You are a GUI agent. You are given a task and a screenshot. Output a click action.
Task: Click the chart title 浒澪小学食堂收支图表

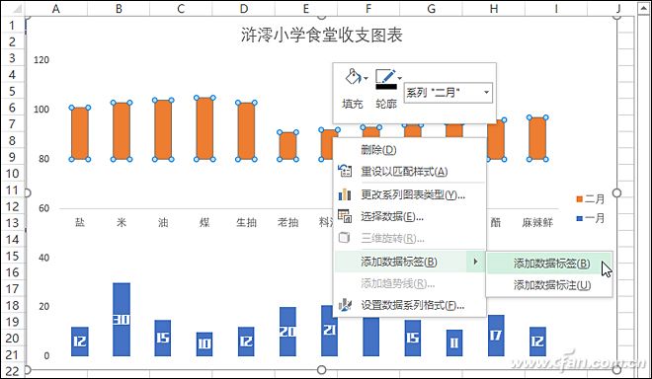click(x=321, y=35)
